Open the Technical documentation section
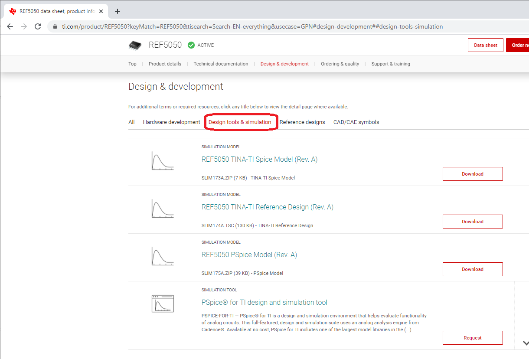Viewport: 529px width, 359px height. [x=221, y=64]
